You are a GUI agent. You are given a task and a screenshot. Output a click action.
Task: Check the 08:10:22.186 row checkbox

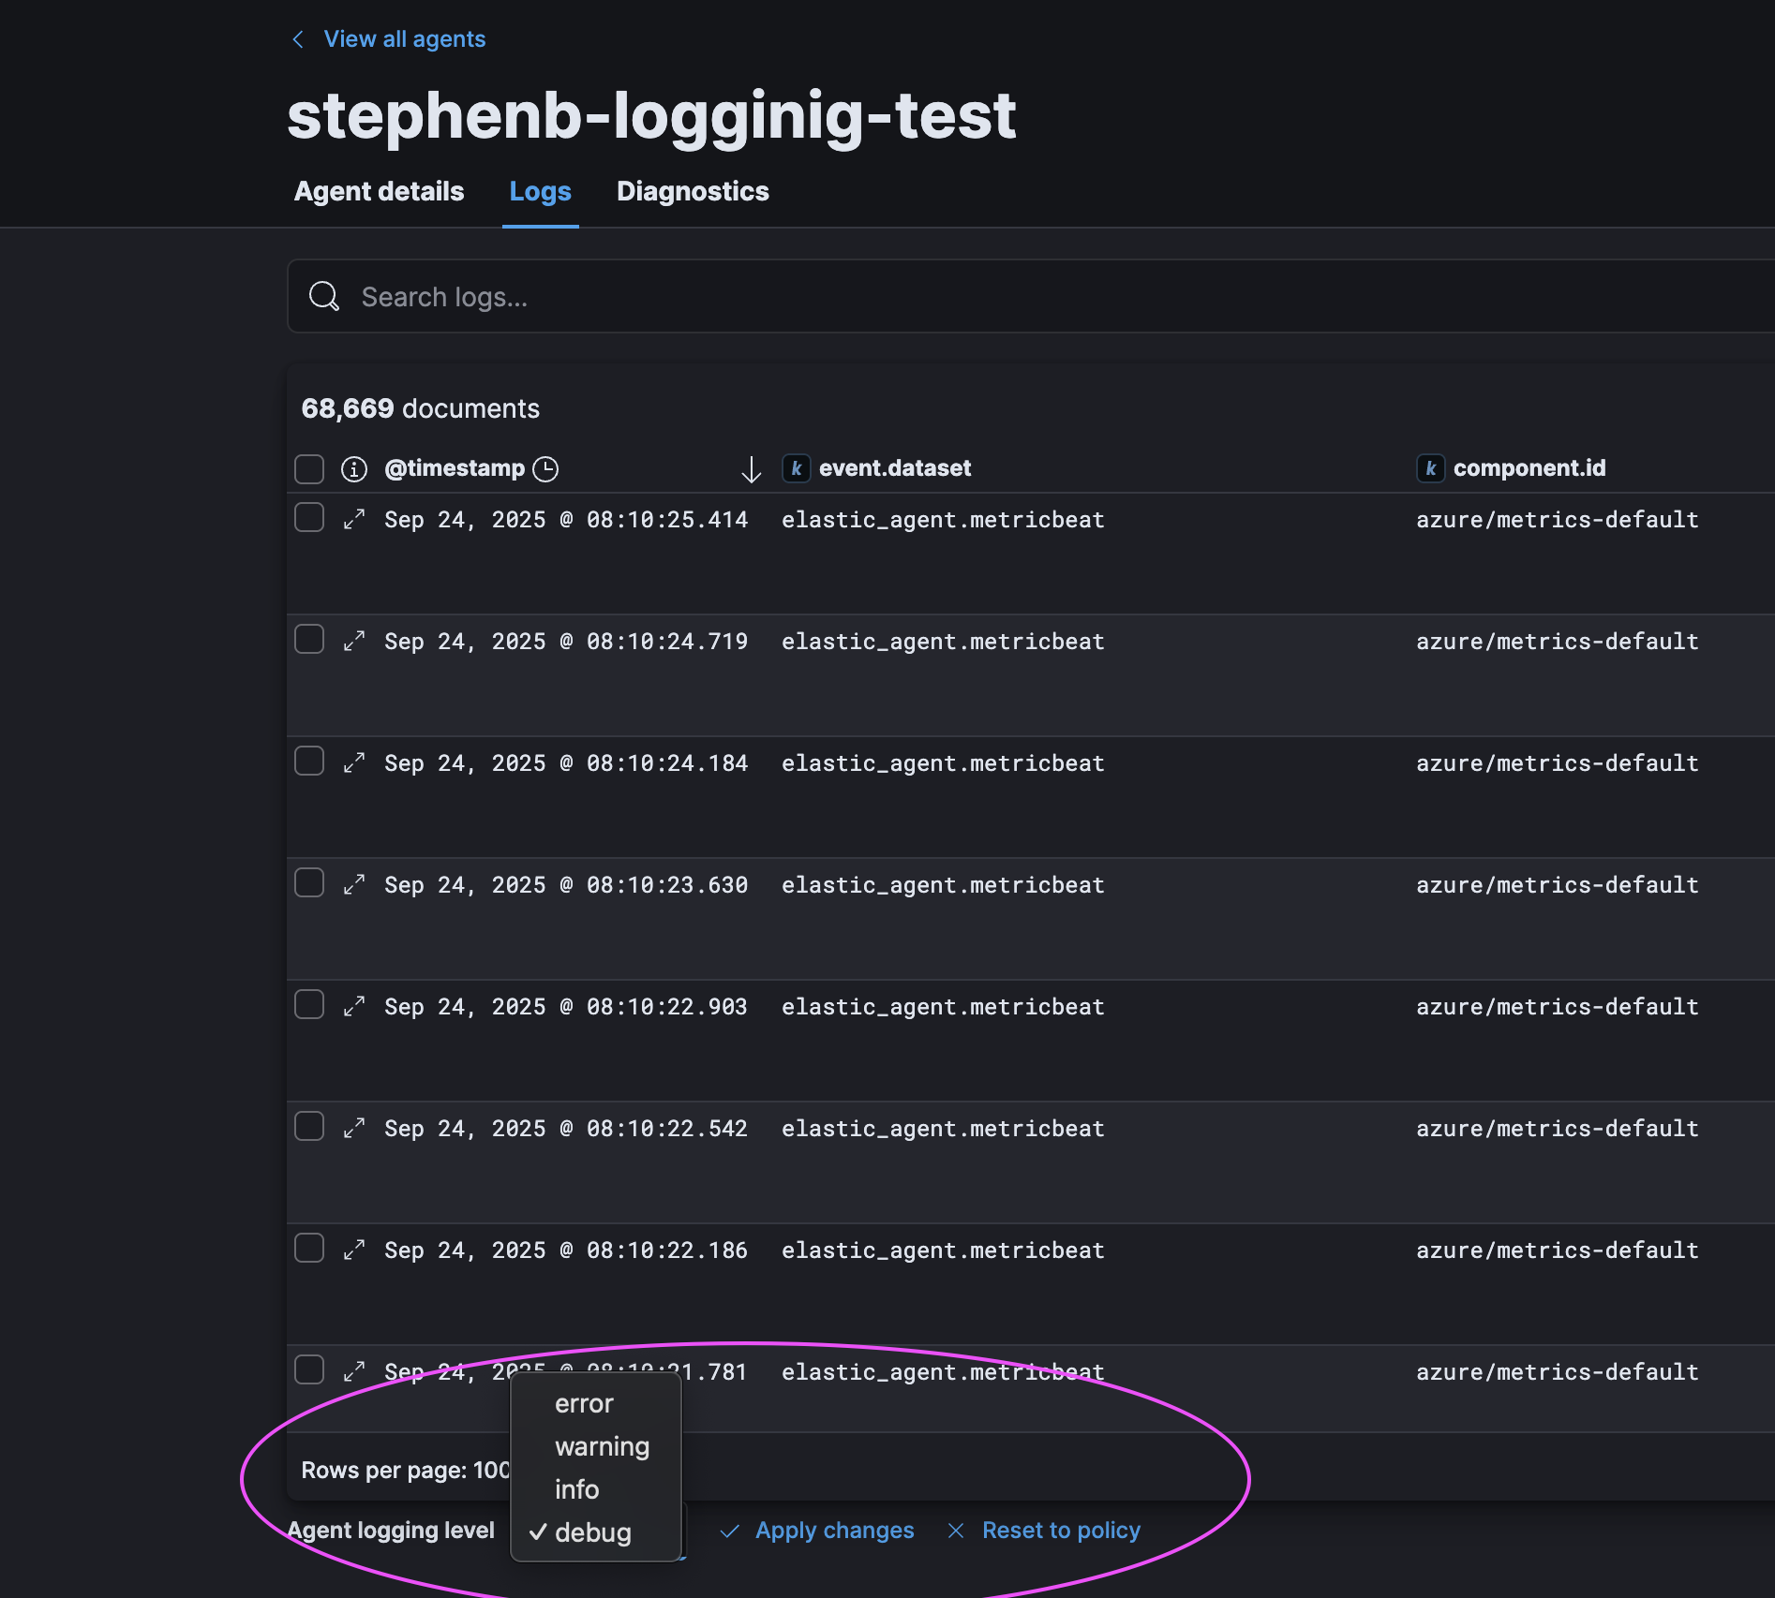coord(309,1249)
